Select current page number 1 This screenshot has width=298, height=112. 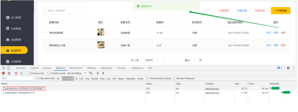pyautogui.click(x=171, y=60)
